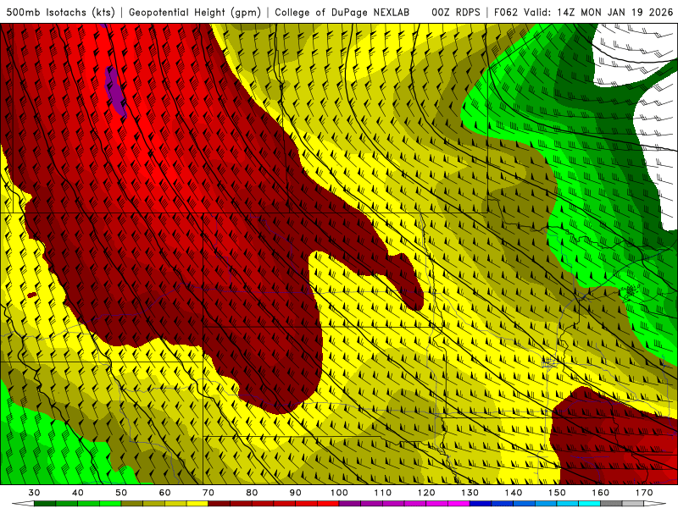
Task: Click the "130" color bar label
Action: [470, 493]
